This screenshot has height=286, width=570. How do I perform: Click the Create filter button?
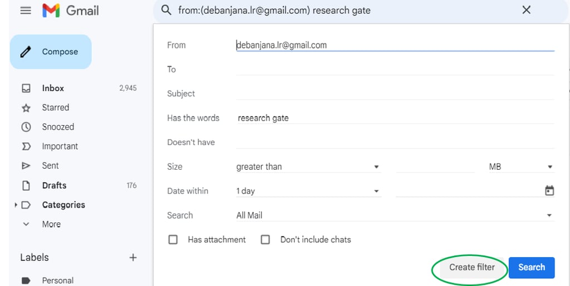(x=472, y=268)
